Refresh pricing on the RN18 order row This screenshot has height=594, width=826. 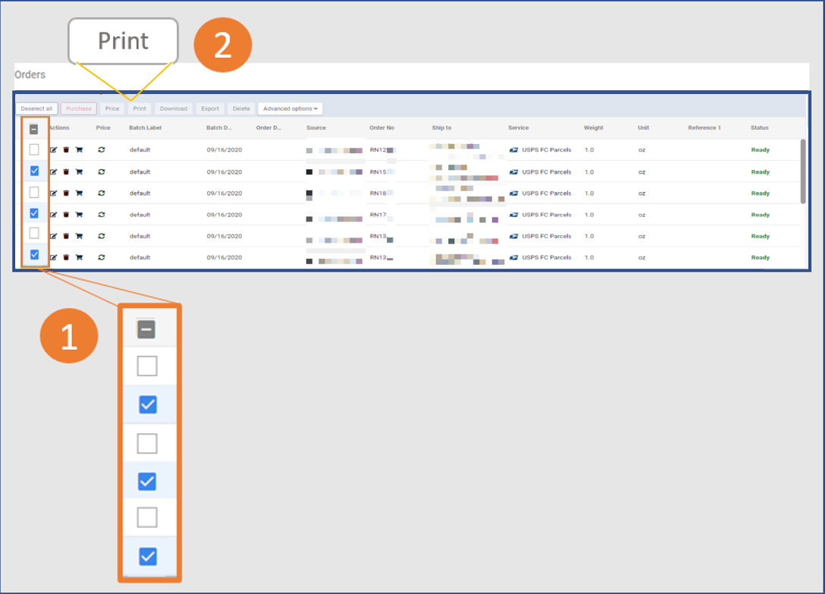(101, 193)
